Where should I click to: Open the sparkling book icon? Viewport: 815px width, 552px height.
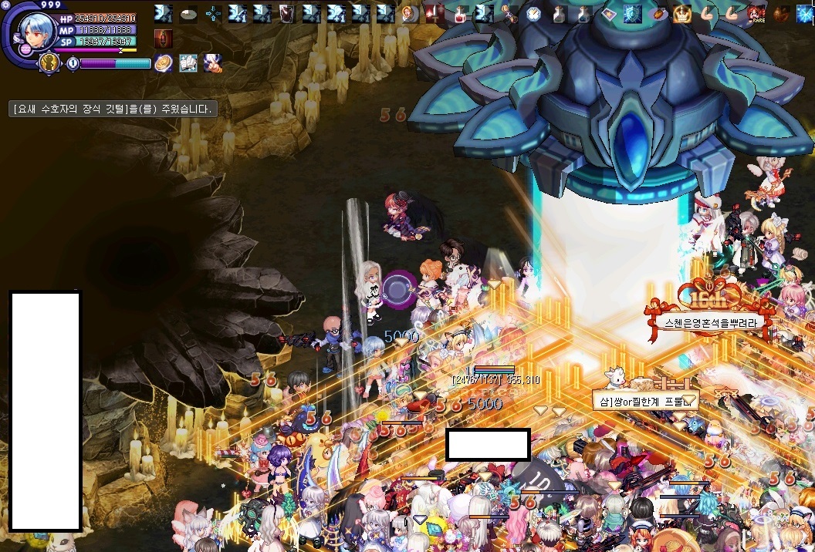[x=188, y=63]
